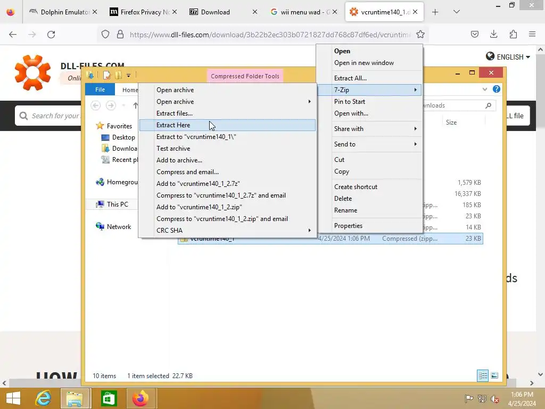Select Add to archive... entry

[227, 160]
